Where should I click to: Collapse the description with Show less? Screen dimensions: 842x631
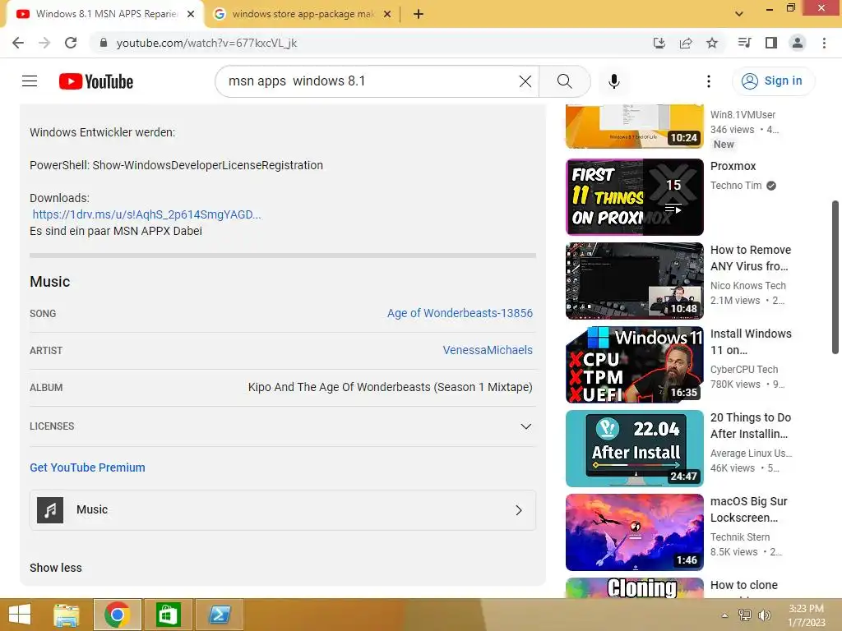click(x=56, y=568)
